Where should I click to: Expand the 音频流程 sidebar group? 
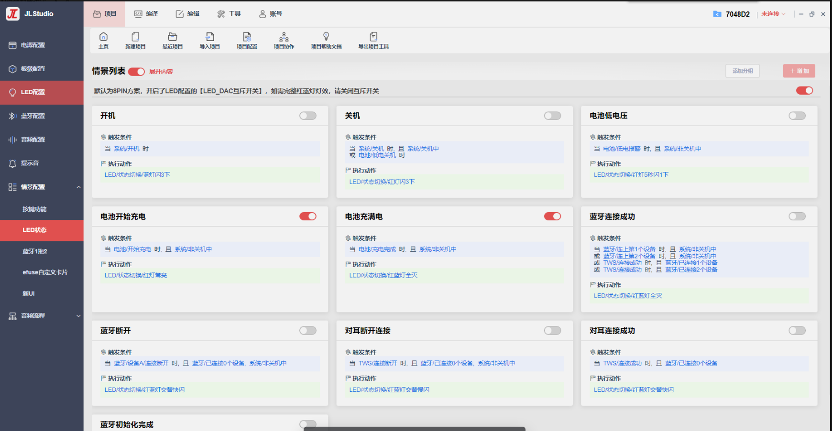coord(78,316)
